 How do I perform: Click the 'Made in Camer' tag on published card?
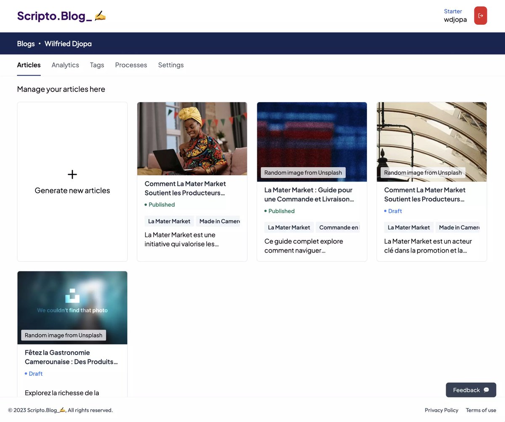coord(218,221)
